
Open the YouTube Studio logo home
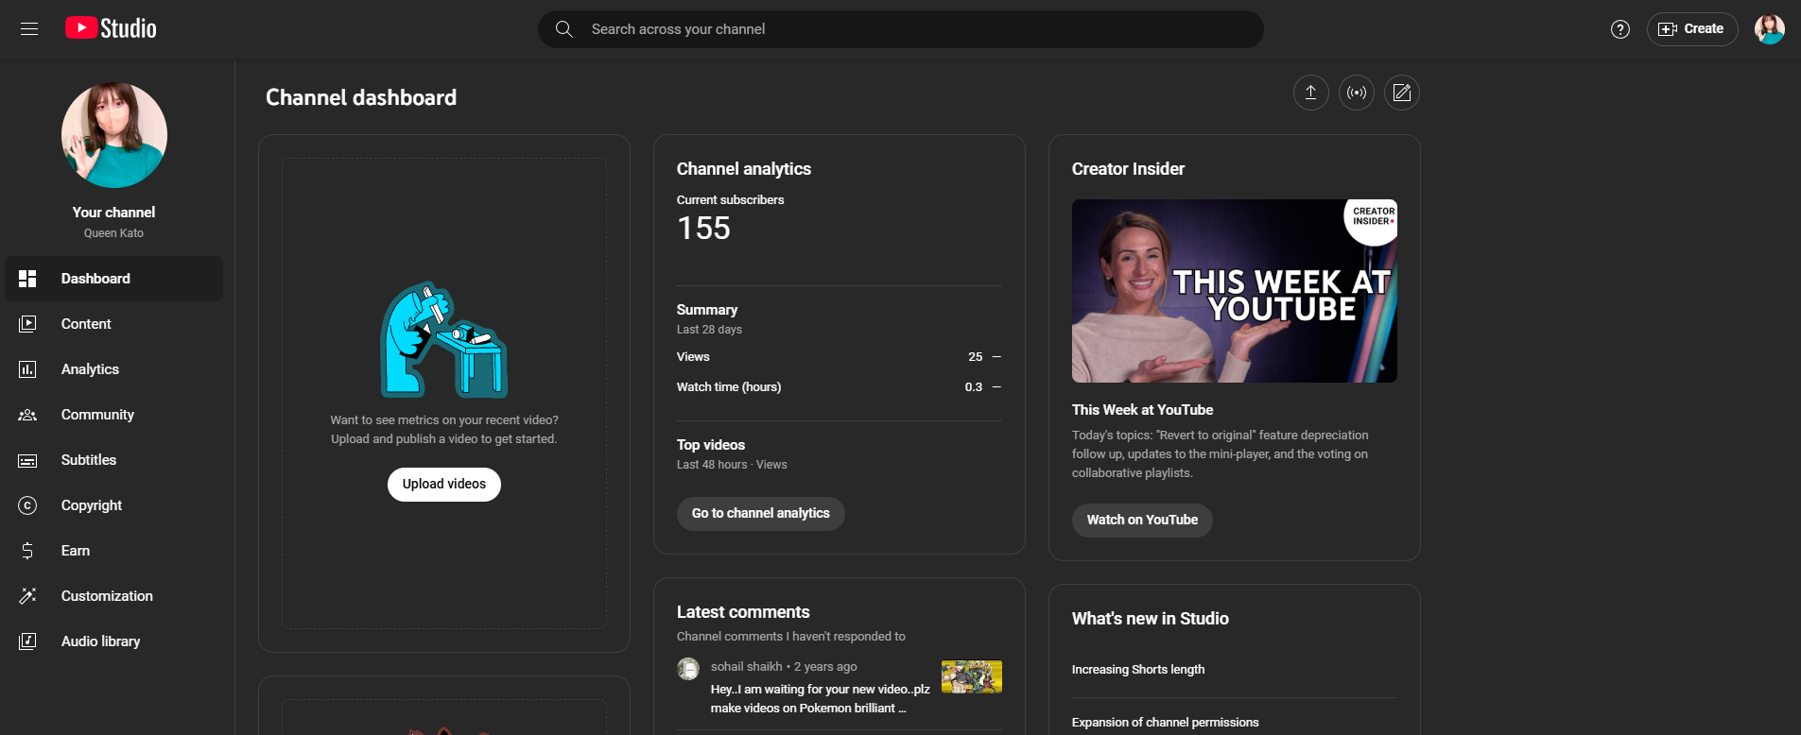[112, 29]
